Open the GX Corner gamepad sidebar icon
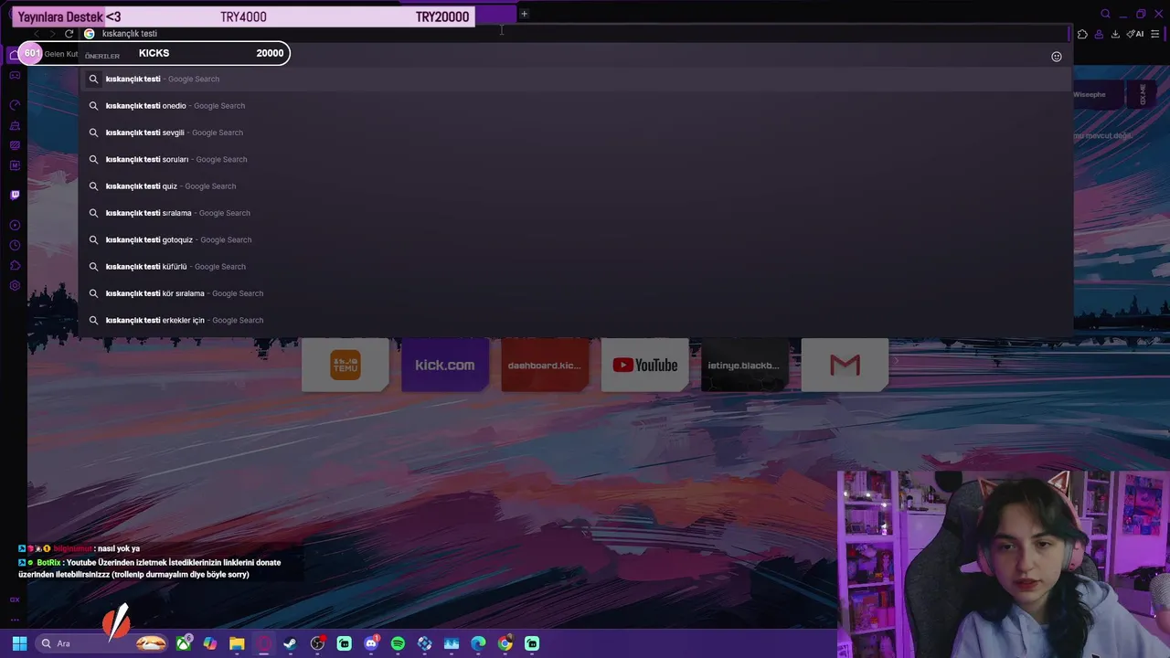Image resolution: width=1170 pixels, height=658 pixels. tap(15, 75)
